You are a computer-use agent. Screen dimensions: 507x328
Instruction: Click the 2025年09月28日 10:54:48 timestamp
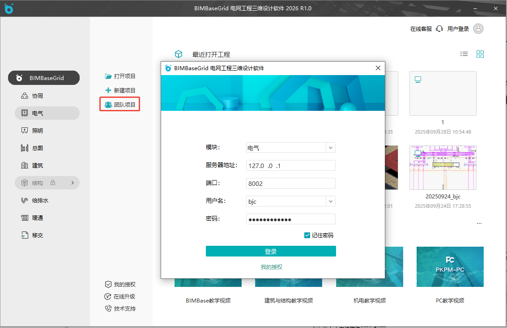pos(443,132)
